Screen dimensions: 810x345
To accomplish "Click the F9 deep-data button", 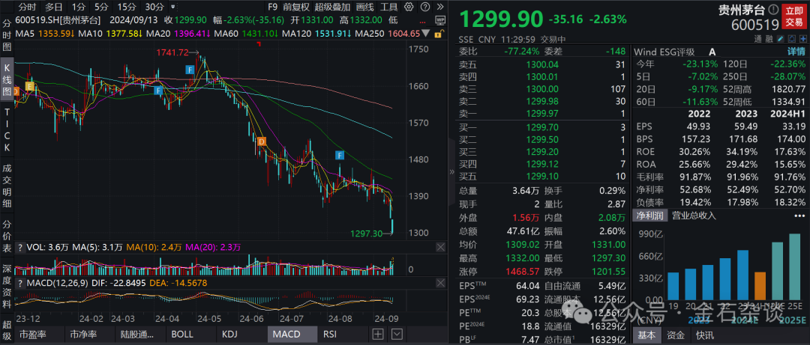I will [x=273, y=7].
